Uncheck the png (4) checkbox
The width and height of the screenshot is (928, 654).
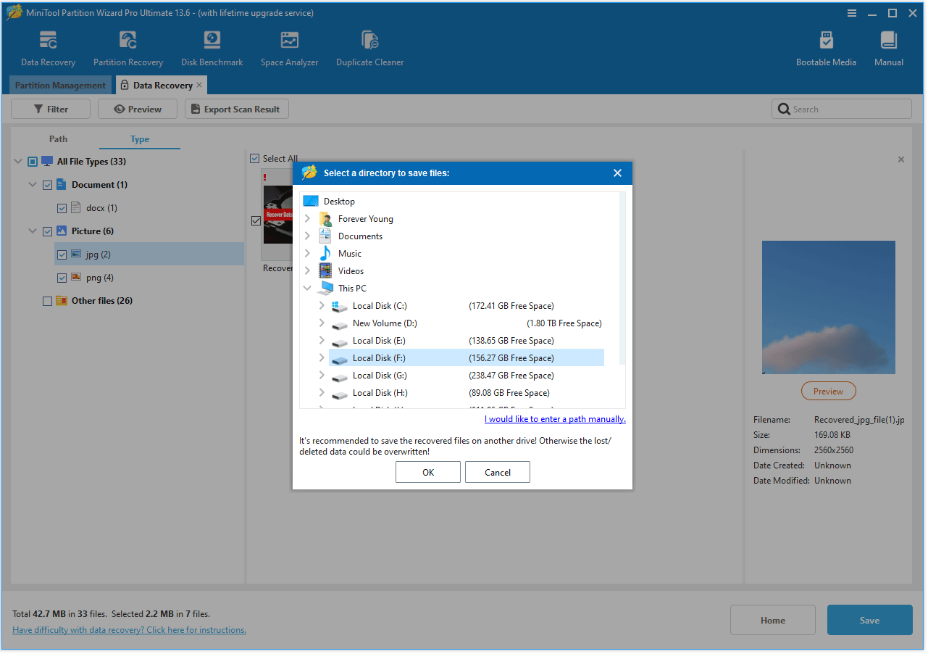(x=62, y=277)
